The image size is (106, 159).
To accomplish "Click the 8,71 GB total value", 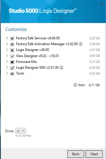I will click(x=94, y=85).
